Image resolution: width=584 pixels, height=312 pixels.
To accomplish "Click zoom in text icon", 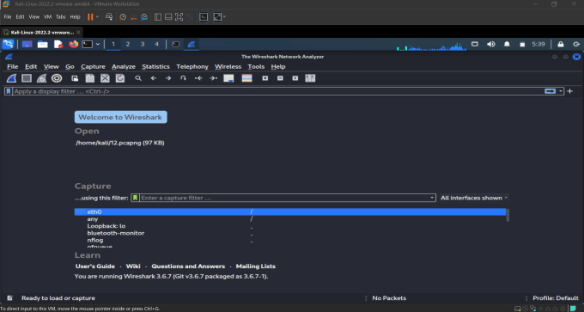I will pos(265,78).
